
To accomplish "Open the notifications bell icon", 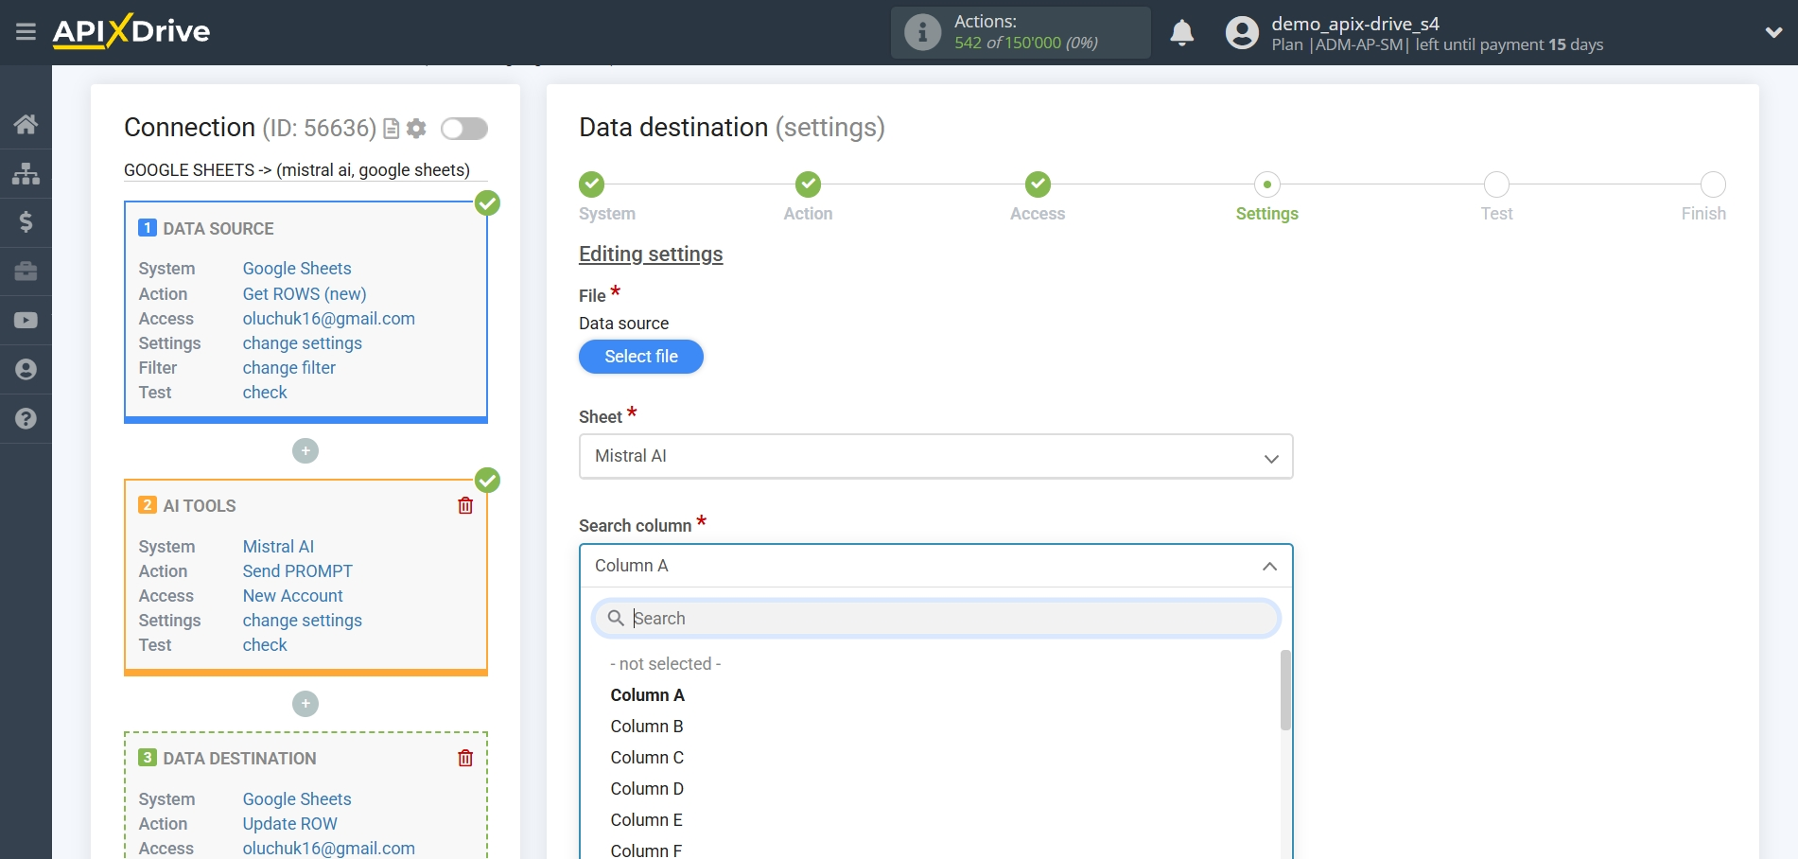I will pyautogui.click(x=1181, y=31).
